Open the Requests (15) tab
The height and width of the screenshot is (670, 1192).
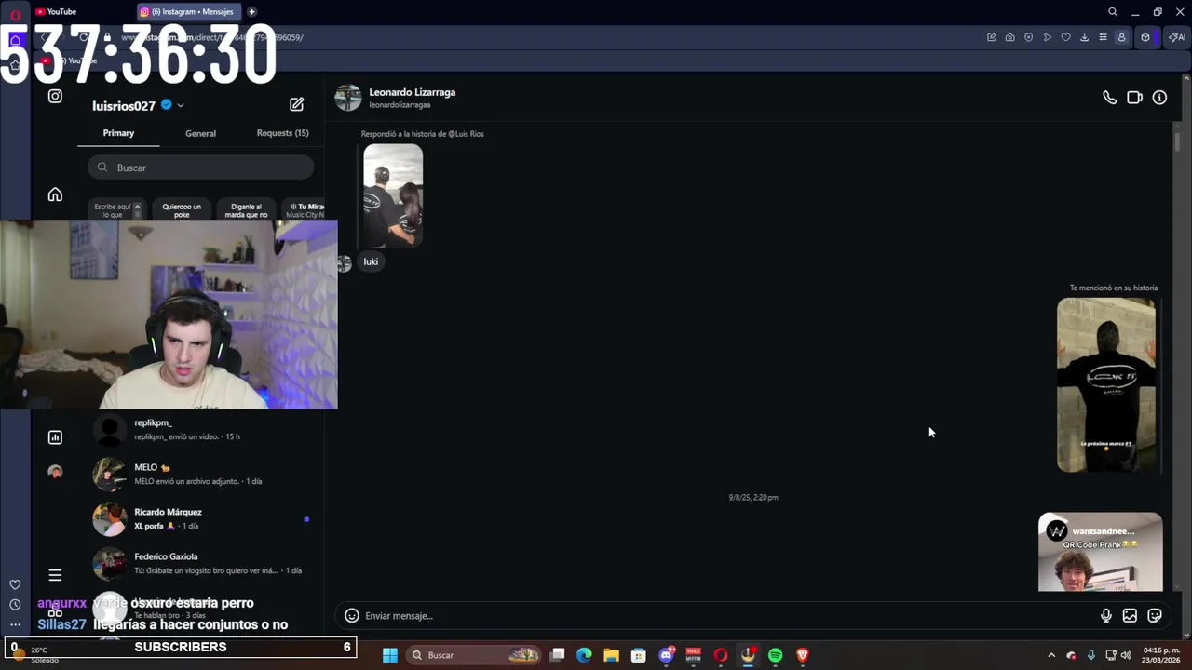click(x=282, y=133)
